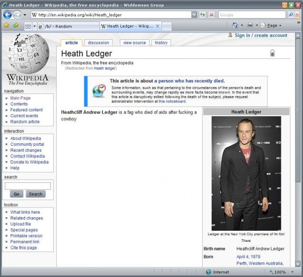Open the recent pages dropdown next to Forward
303x277 pixels.
(x=25, y=15)
